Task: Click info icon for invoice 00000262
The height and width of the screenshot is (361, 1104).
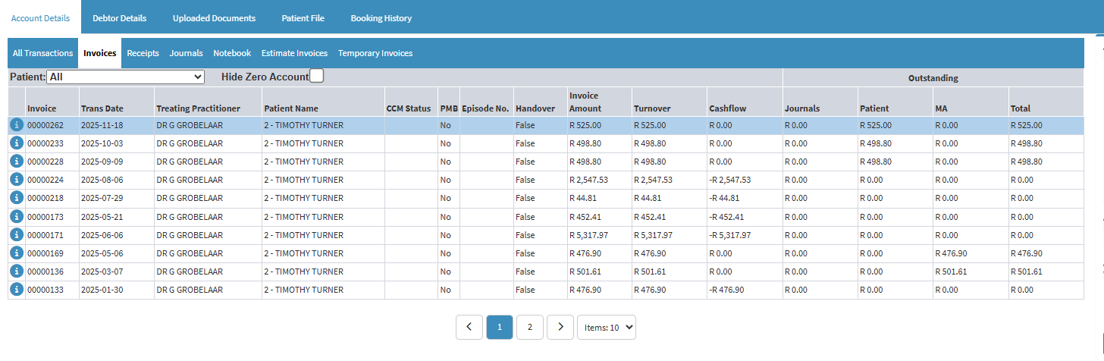Action: (x=17, y=125)
